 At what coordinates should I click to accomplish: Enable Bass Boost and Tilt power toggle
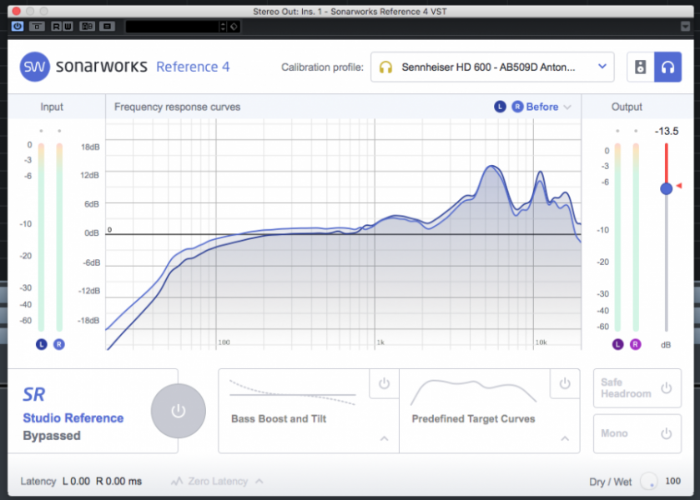(384, 383)
